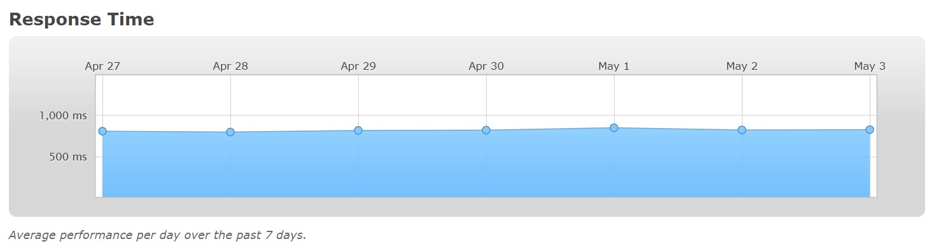Select the Apr 30 data point
936x246 pixels.
486,130
